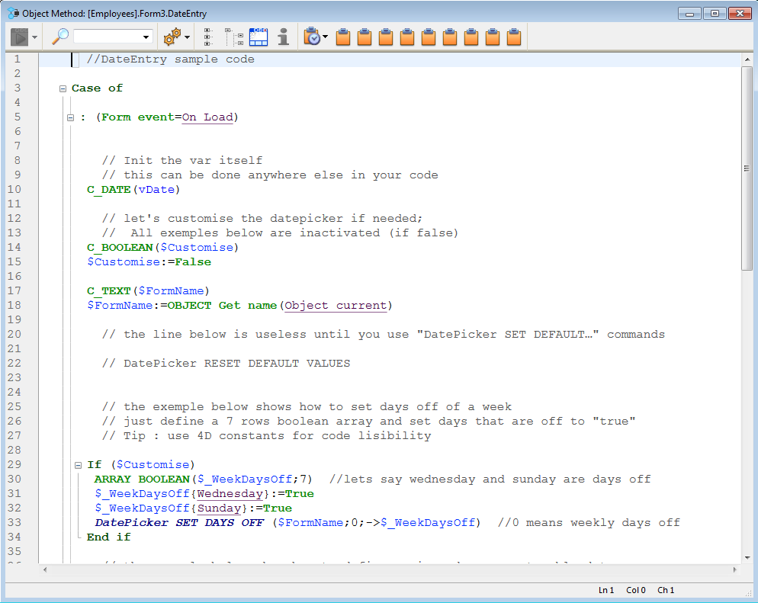The width and height of the screenshot is (758, 603).
Task: Click the magnifying glass search icon
Action: [60, 37]
